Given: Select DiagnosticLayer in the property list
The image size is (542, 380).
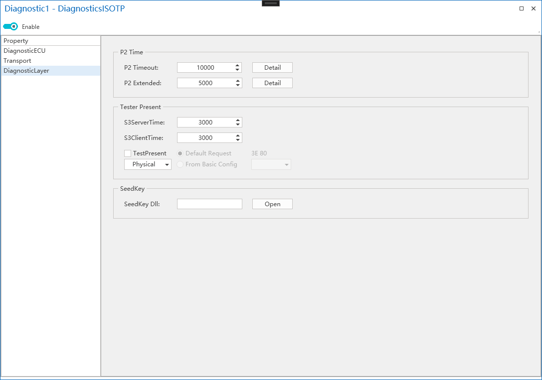Looking at the screenshot, I should coord(26,71).
